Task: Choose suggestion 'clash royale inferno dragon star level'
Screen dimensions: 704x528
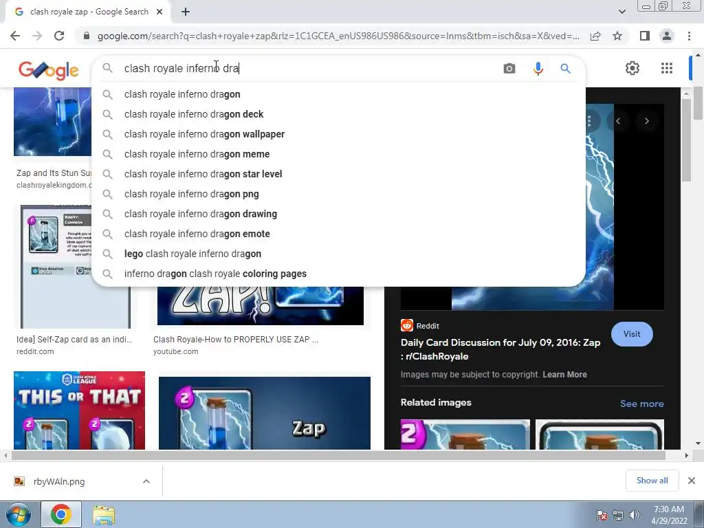Action: pyautogui.click(x=338, y=174)
